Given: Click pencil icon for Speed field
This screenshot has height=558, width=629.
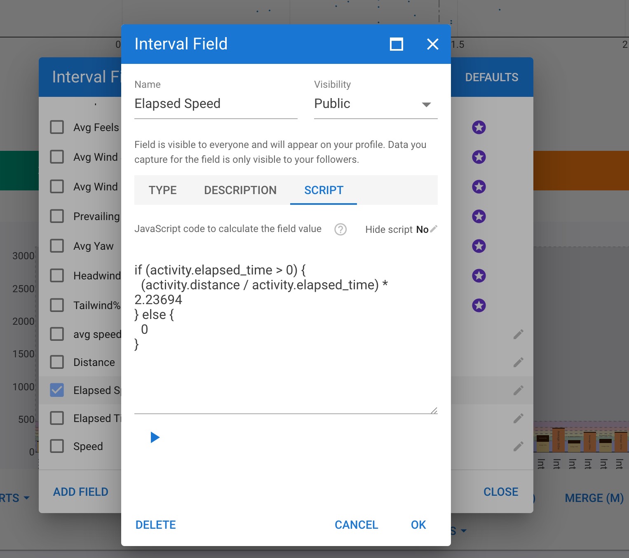Looking at the screenshot, I should tap(518, 446).
